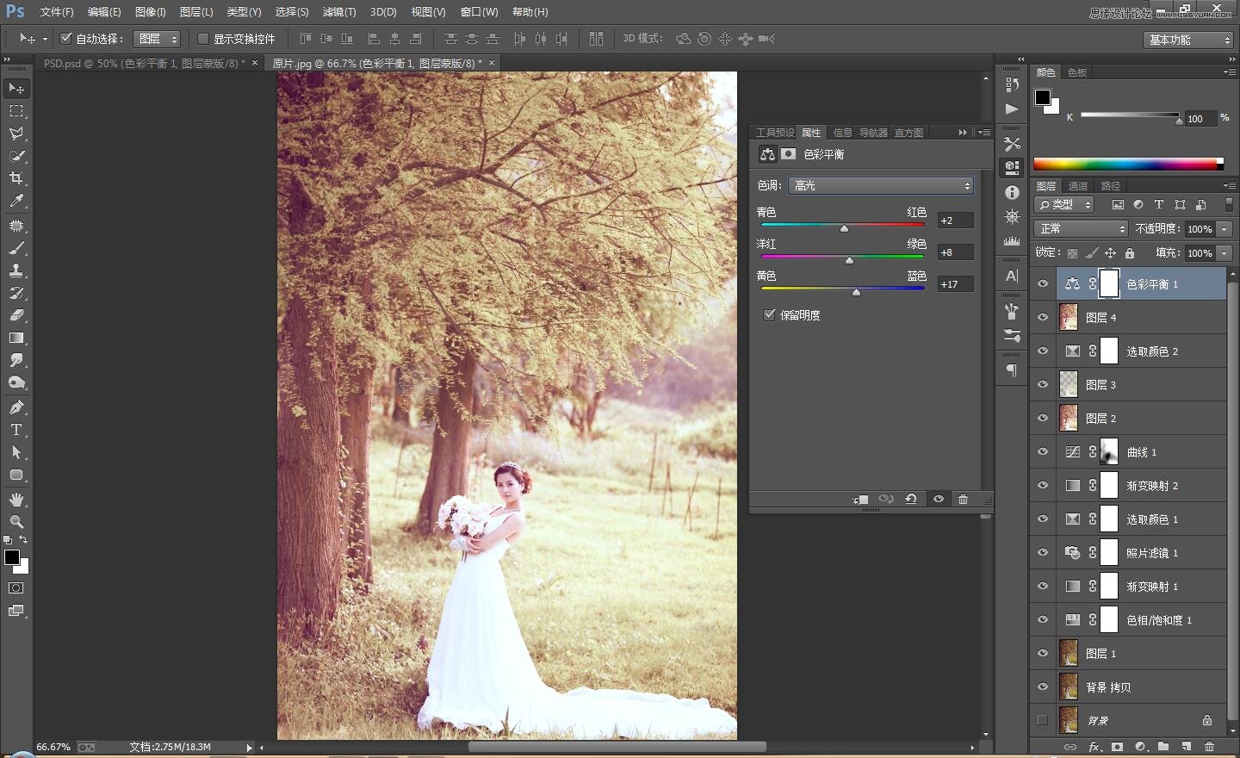The width and height of the screenshot is (1240, 758).
Task: Hide the 曲线 1 layer
Action: 1043,452
